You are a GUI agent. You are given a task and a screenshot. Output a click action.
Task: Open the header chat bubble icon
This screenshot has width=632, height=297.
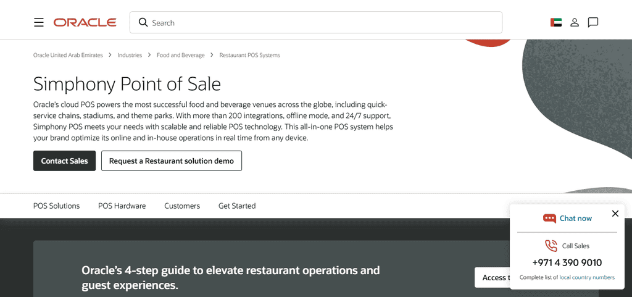[593, 23]
